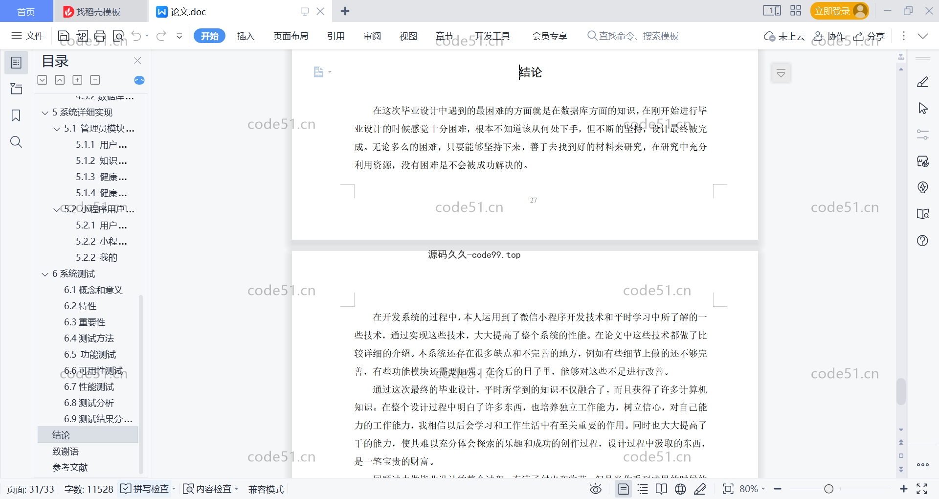Image resolution: width=939 pixels, height=499 pixels.
Task: Open the search panel in left sidebar
Action: click(16, 142)
